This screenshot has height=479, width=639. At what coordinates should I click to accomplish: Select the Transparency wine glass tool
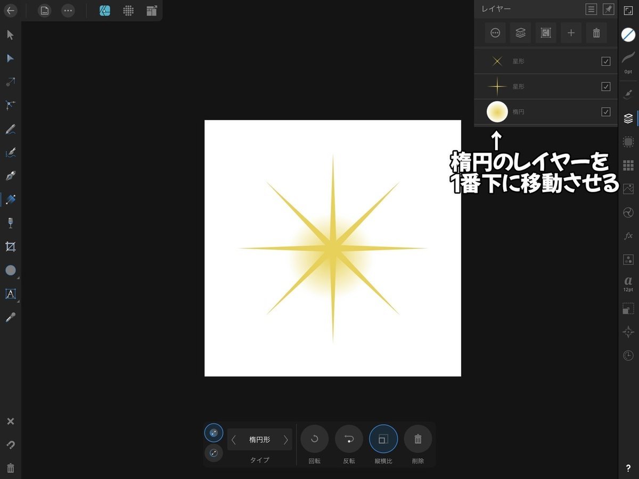10,223
